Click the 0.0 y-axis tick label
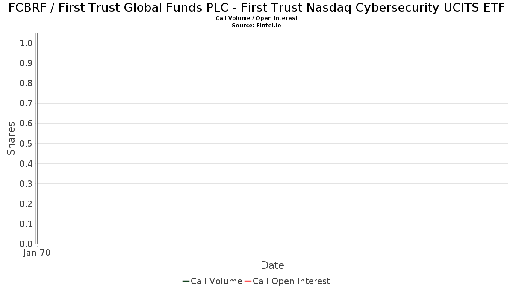 pos(26,244)
